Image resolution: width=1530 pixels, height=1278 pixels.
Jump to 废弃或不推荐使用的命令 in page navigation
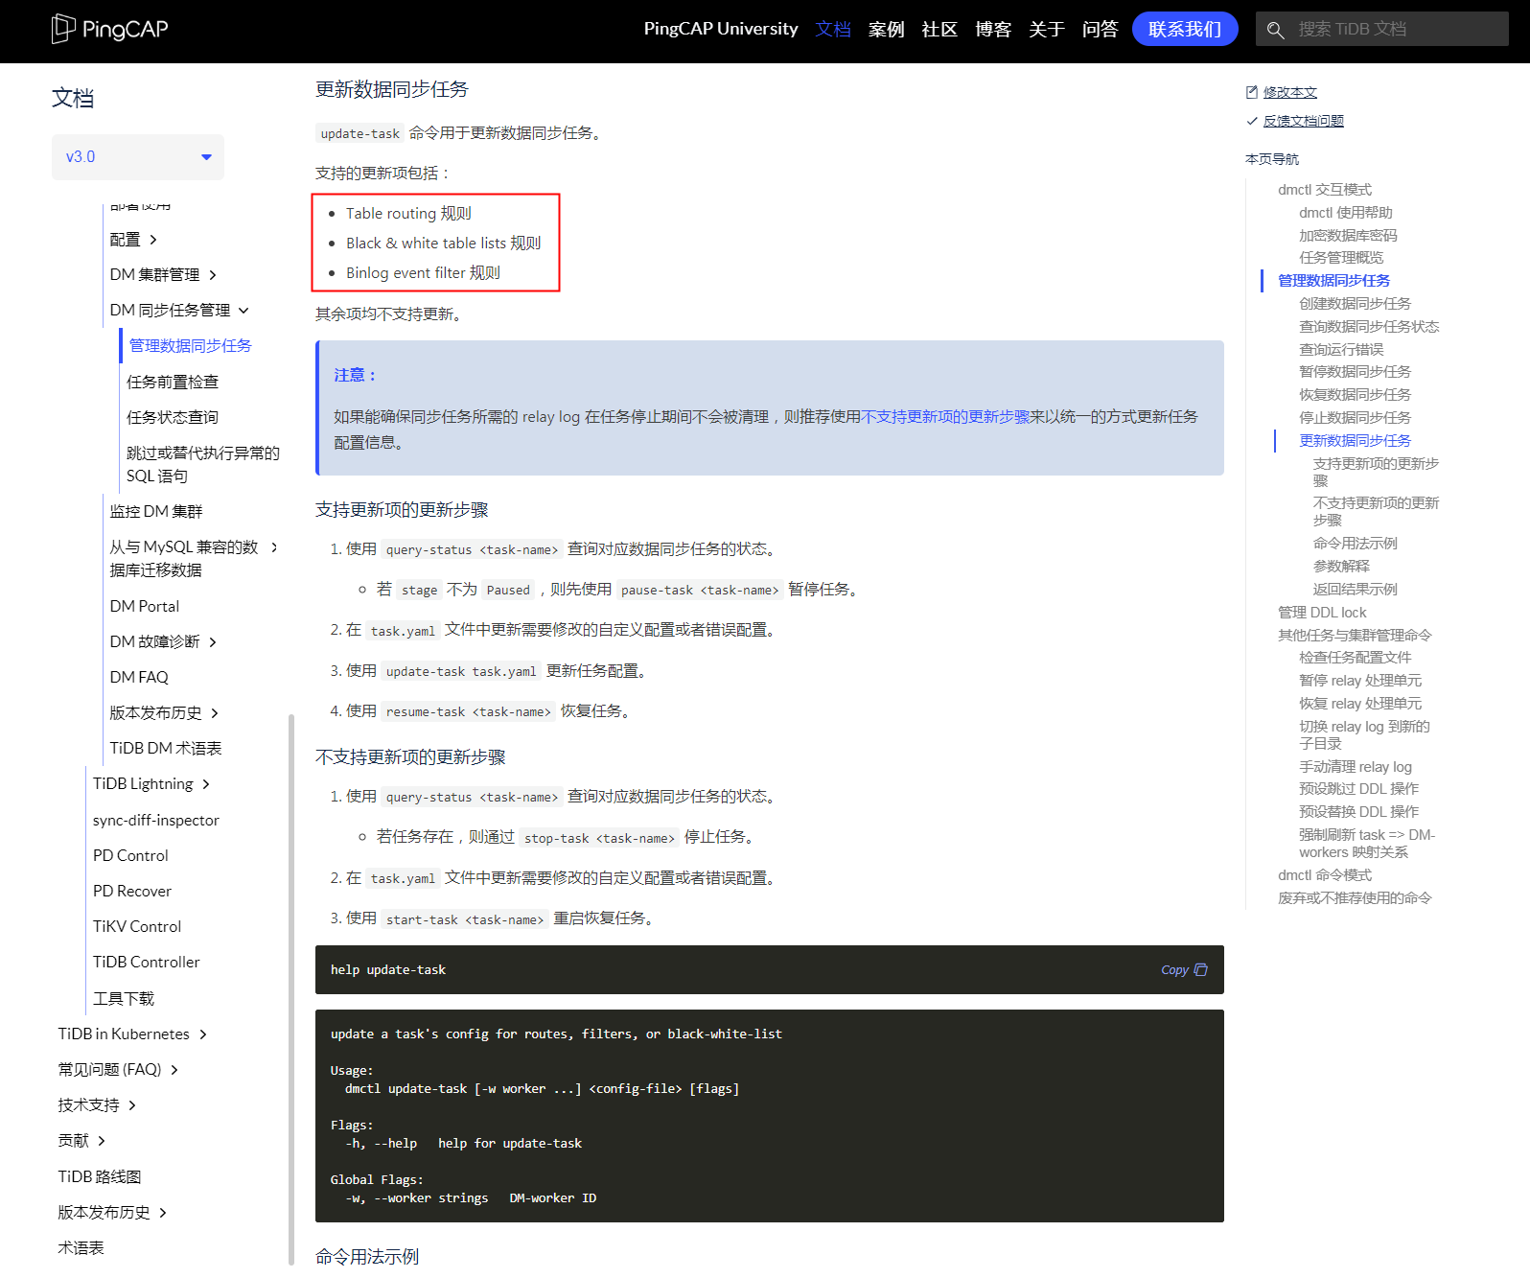point(1355,898)
